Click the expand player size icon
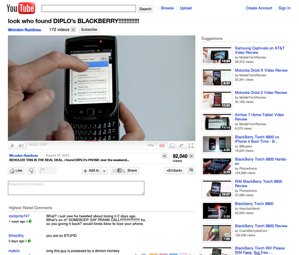 point(181,145)
